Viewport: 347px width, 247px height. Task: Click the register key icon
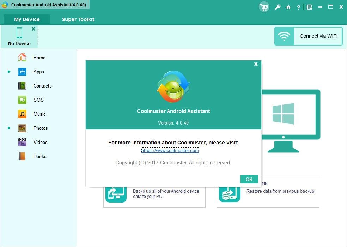(278, 7)
